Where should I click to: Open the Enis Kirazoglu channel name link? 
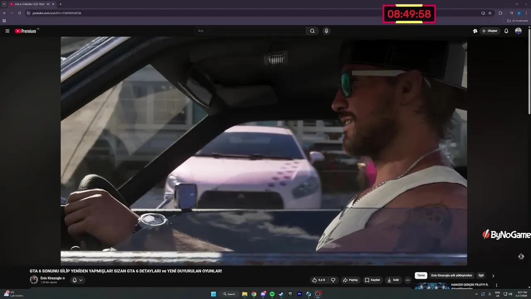click(51, 278)
